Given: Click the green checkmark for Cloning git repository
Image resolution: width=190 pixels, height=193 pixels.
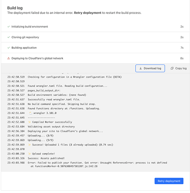Looking at the screenshot, I should pos(9,37).
